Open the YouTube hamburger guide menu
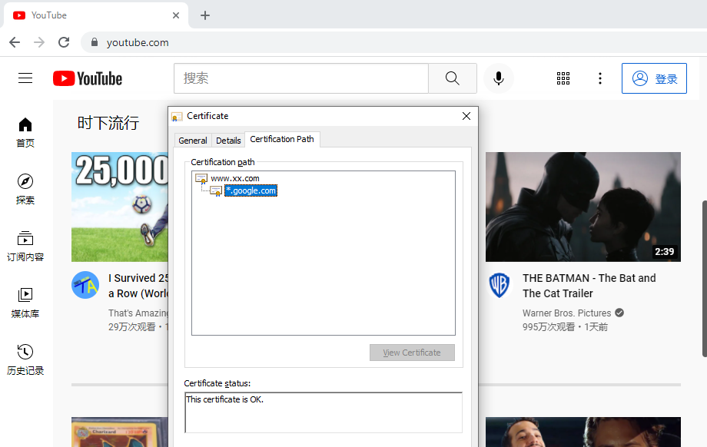Image resolution: width=707 pixels, height=447 pixels. click(25, 78)
